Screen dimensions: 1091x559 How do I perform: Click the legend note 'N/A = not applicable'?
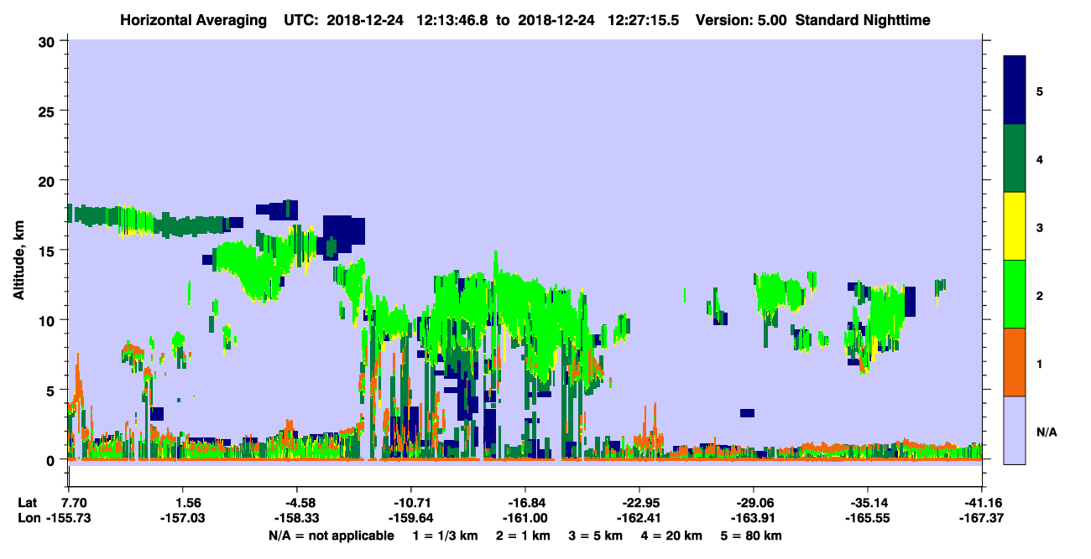pyautogui.click(x=331, y=536)
